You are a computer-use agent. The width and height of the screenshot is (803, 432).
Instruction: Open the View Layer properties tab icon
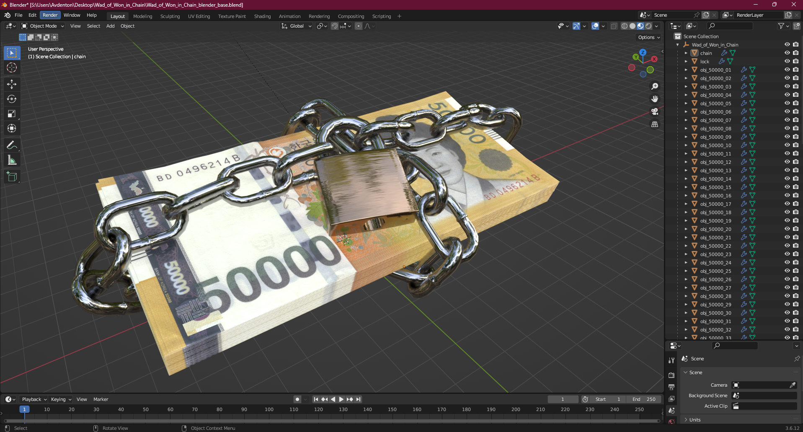pyautogui.click(x=671, y=398)
